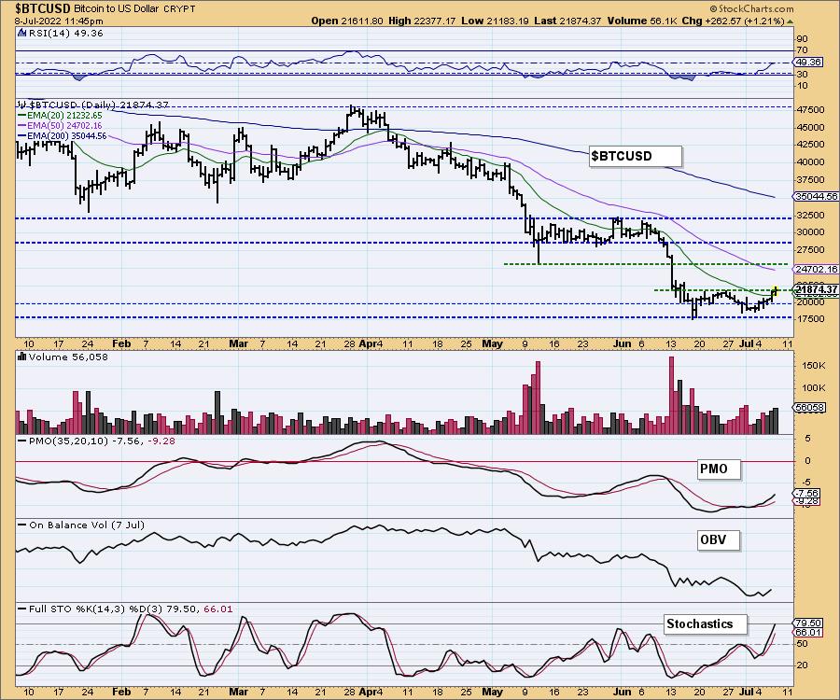This screenshot has height=700, width=840.
Task: Click the yellow-highlighted latest price bar
Action: 776,291
